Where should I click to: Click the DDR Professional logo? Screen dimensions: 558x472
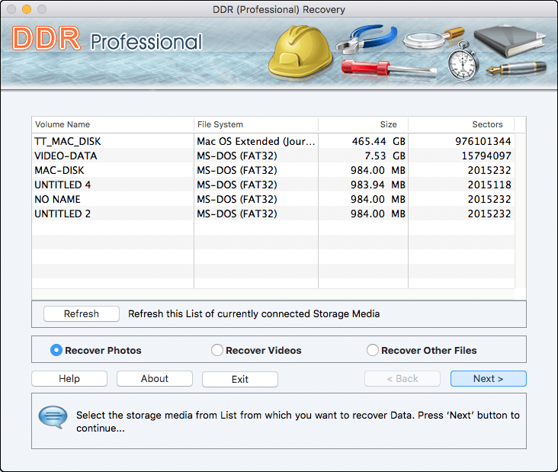tap(107, 39)
